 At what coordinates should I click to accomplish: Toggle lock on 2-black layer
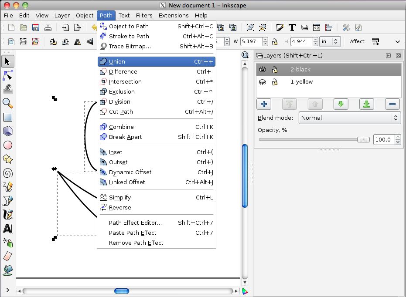275,69
